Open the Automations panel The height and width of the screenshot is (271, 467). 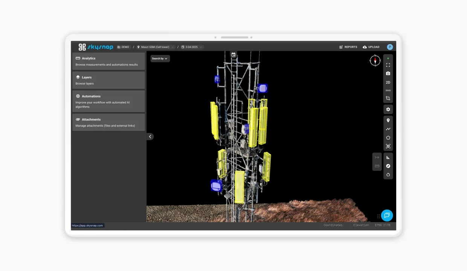click(108, 101)
